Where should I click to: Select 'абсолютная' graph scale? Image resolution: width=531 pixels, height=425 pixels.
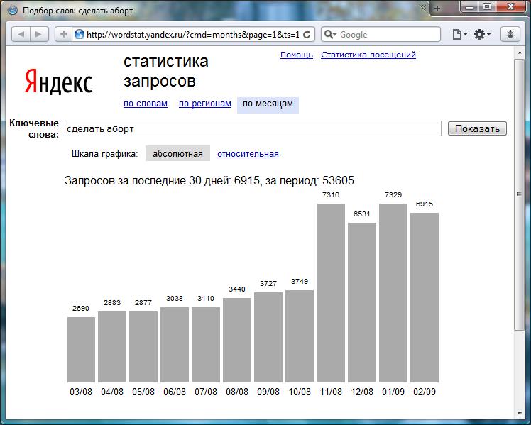click(x=177, y=154)
